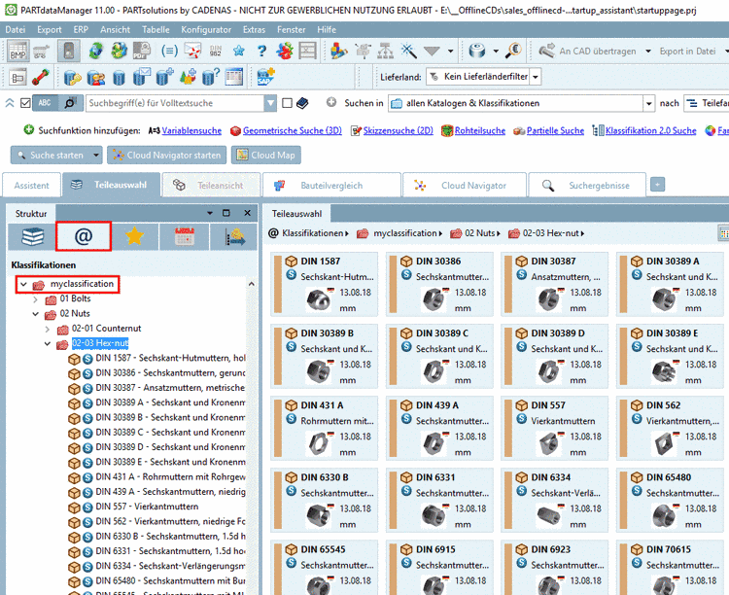Viewport: 729px width, 595px height.
Task: Click the locked PDF icon
Action: pyautogui.click(x=142, y=51)
